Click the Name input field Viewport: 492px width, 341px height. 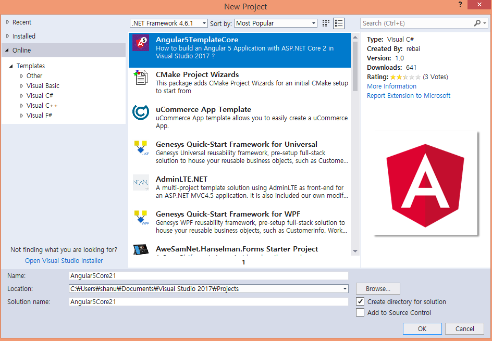coord(208,276)
